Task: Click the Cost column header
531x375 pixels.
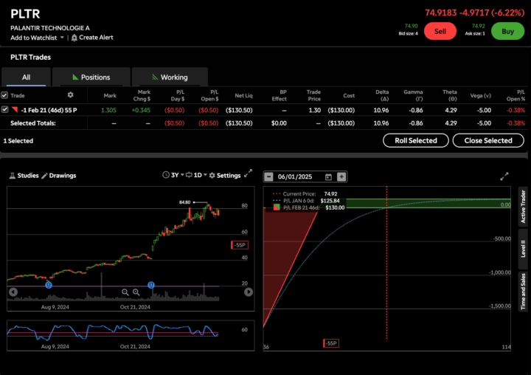Action: (x=349, y=96)
